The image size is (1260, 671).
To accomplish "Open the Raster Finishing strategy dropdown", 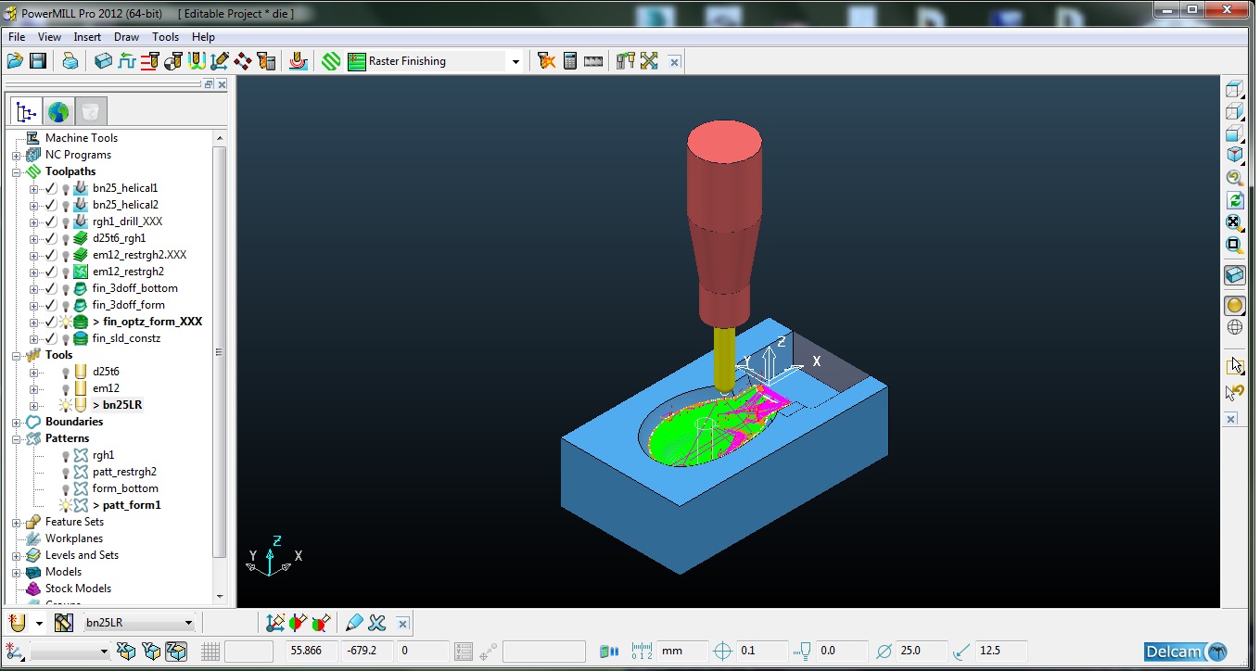I will pyautogui.click(x=515, y=61).
